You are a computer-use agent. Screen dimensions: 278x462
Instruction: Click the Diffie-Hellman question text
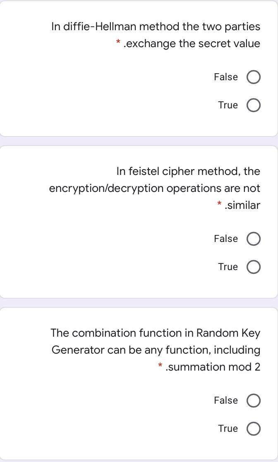tap(156, 35)
